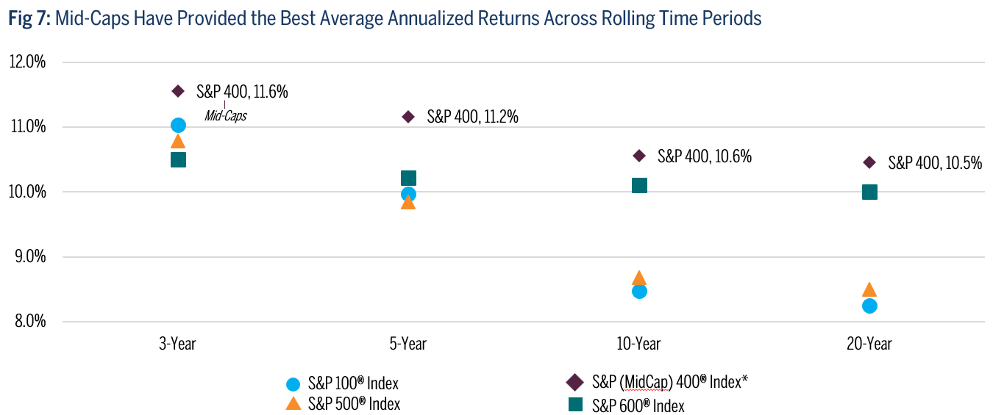
Task: Click the "S&P 400, 10.5%" data label
Action: point(935,163)
